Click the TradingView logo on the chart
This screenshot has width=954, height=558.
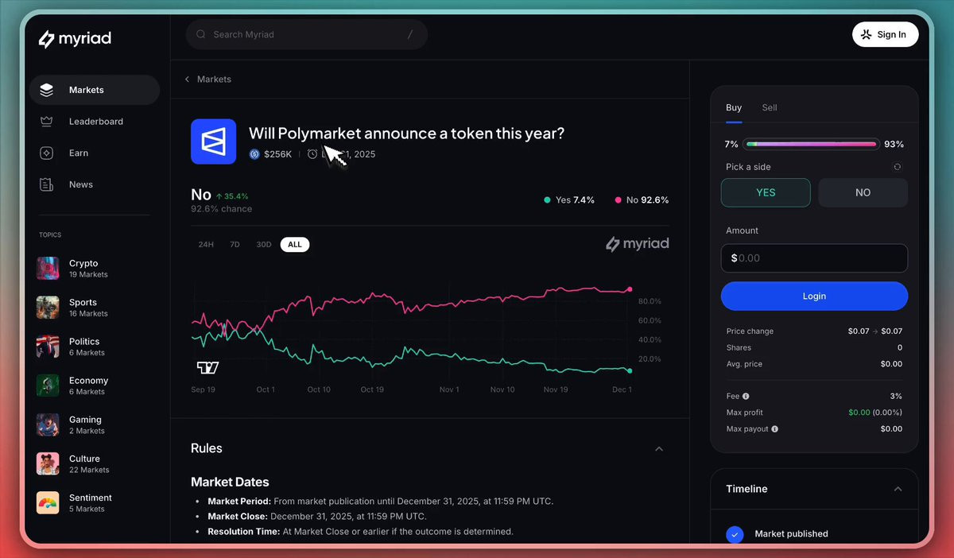coord(207,367)
